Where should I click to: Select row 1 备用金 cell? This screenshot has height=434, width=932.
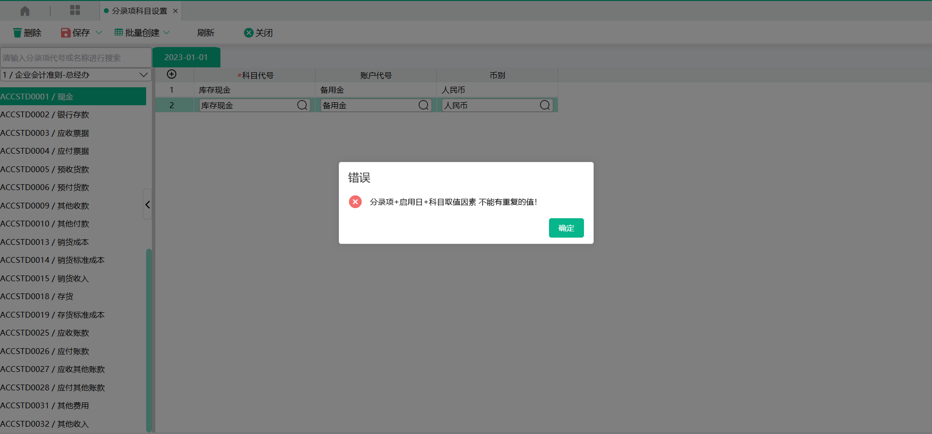[x=376, y=90]
